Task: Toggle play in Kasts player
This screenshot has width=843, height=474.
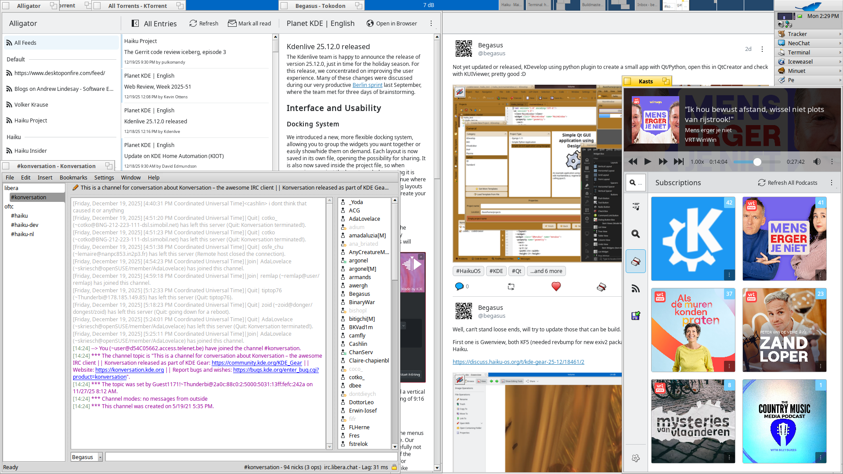Action: point(648,162)
